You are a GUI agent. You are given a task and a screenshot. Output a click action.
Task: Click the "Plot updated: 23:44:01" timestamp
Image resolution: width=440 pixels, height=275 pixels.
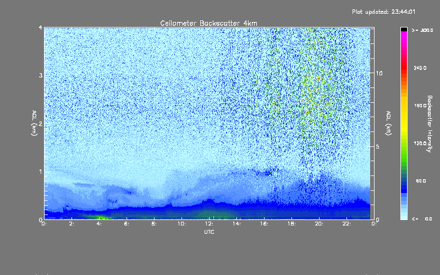(383, 12)
